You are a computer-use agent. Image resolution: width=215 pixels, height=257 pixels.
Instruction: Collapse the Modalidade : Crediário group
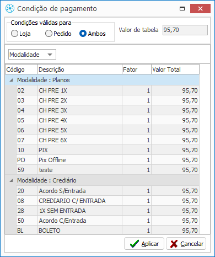[x=12, y=180]
